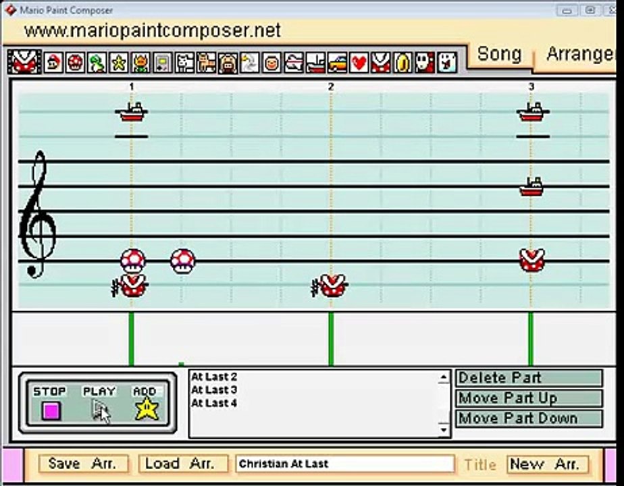The width and height of the screenshot is (624, 486).
Task: Select the Piranha Plant icon beside the Coin
Action: (x=381, y=63)
